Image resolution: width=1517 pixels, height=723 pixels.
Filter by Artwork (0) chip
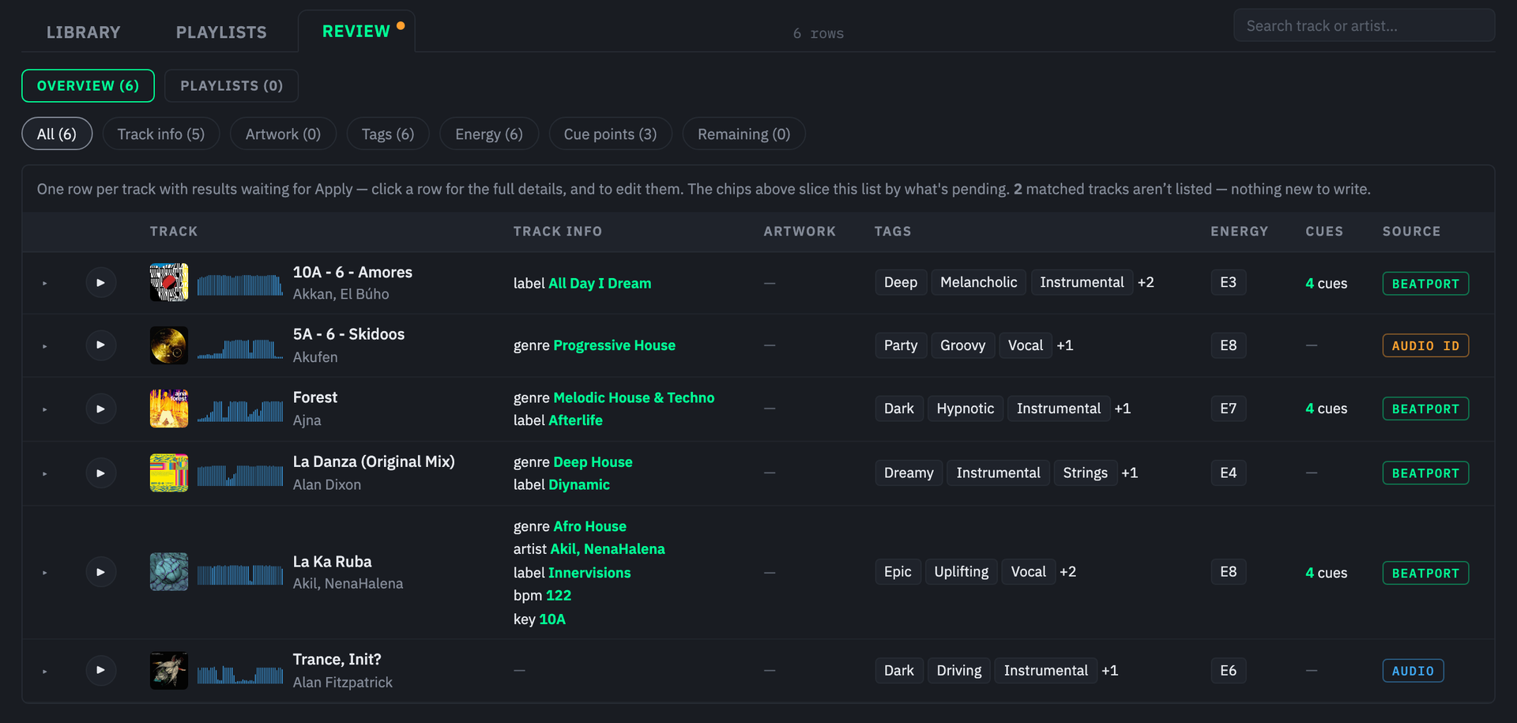283,134
